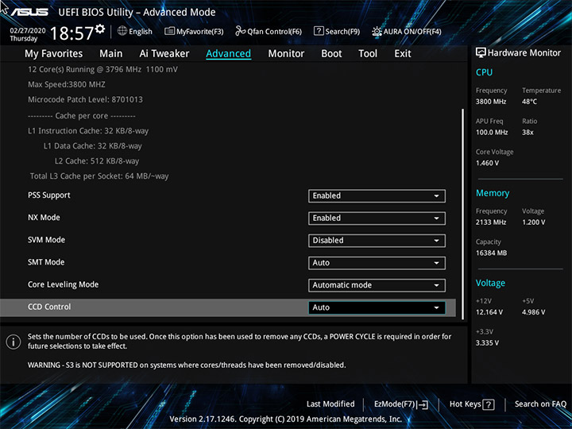Click Last Modified button
The width and height of the screenshot is (572, 429).
(330, 404)
